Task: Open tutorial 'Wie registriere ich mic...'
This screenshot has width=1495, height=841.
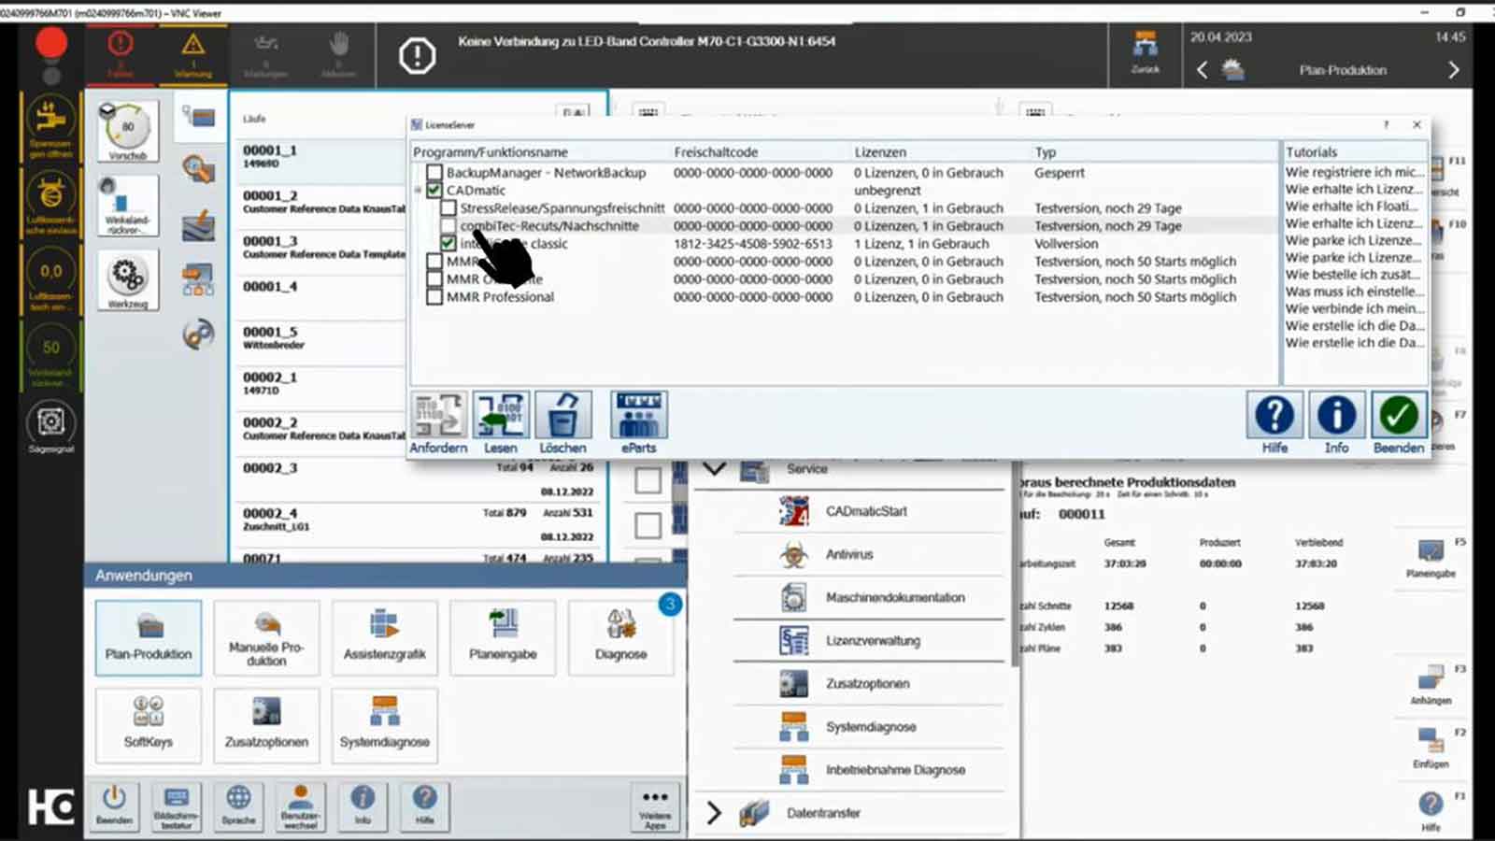Action: [1353, 172]
